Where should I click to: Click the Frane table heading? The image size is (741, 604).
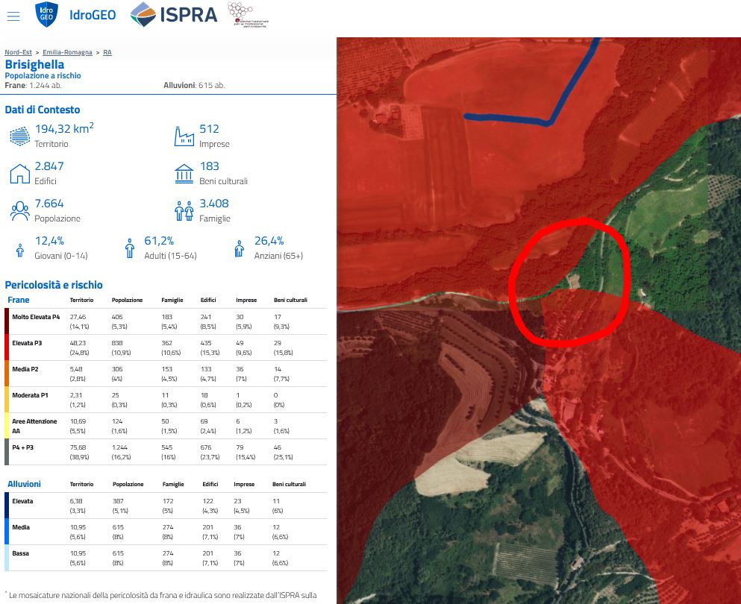click(x=19, y=300)
